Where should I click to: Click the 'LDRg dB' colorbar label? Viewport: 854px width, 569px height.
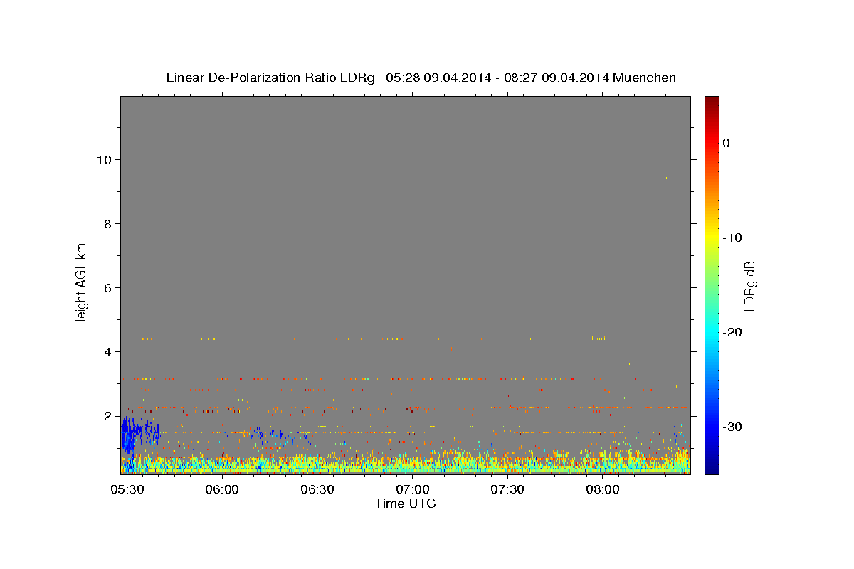pos(749,285)
